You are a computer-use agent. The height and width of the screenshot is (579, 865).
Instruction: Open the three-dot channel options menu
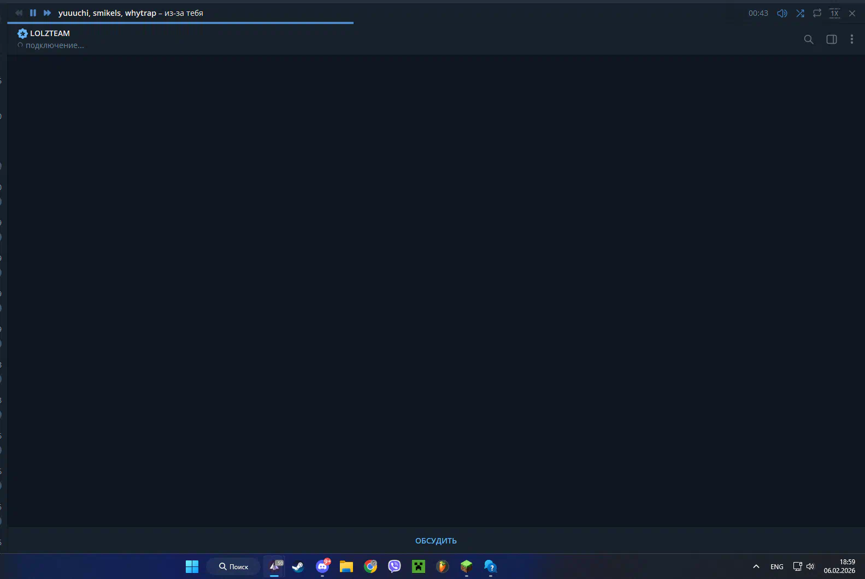(852, 39)
